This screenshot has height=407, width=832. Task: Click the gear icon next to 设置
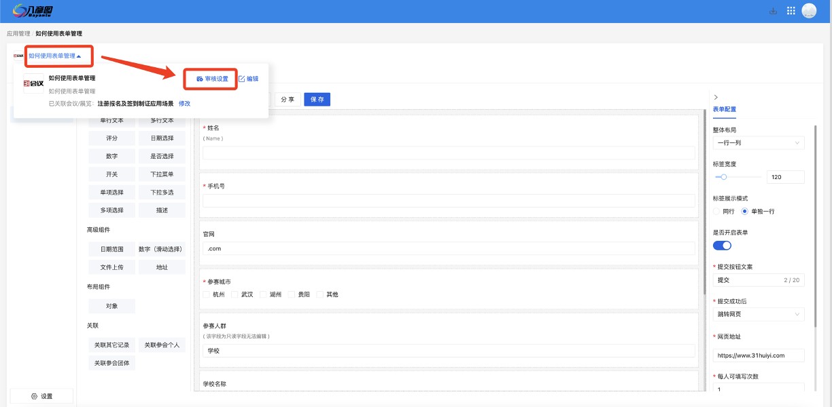[x=34, y=396]
